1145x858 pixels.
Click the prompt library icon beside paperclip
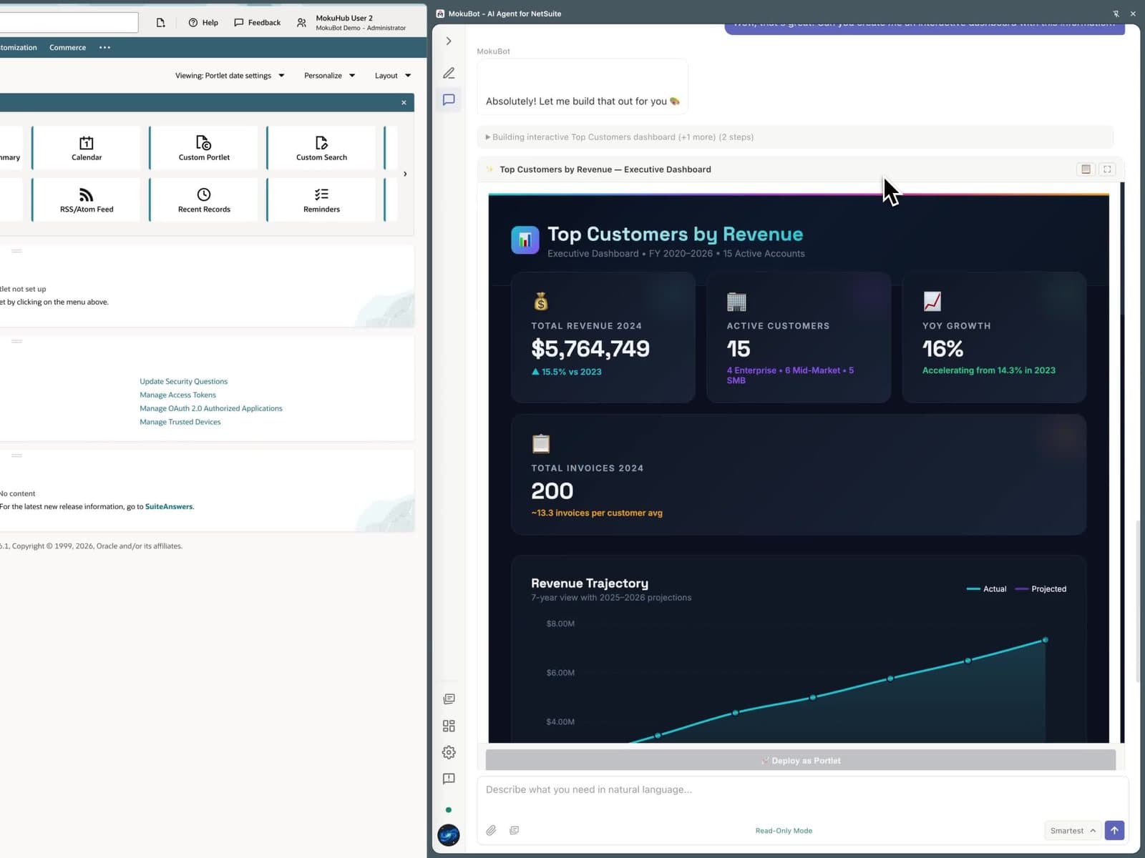514,830
